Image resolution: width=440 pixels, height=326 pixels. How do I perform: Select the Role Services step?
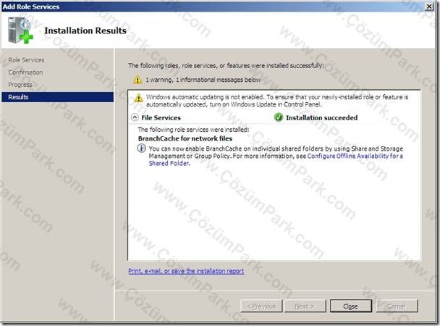point(26,60)
